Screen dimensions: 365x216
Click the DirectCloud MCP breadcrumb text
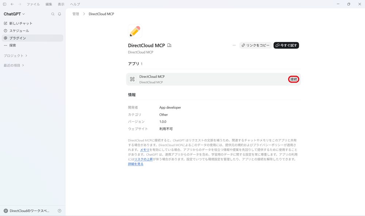[x=101, y=14]
